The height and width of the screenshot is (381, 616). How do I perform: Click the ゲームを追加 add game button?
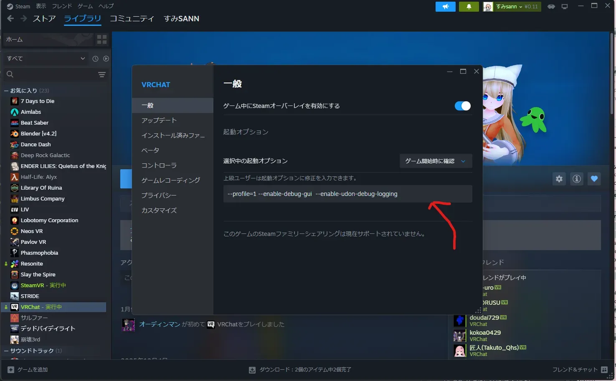click(28, 370)
